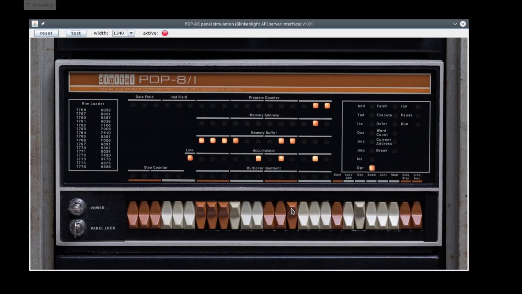Click the unlit Fetch indicator lamp
Image resolution: width=522 pixels, height=294 pixels.
pos(395,107)
